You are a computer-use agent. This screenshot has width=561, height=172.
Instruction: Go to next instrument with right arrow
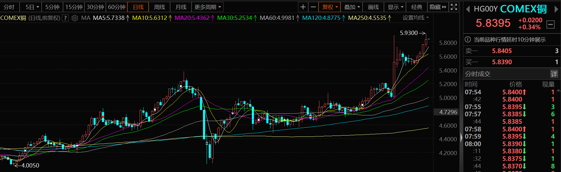click(556, 9)
